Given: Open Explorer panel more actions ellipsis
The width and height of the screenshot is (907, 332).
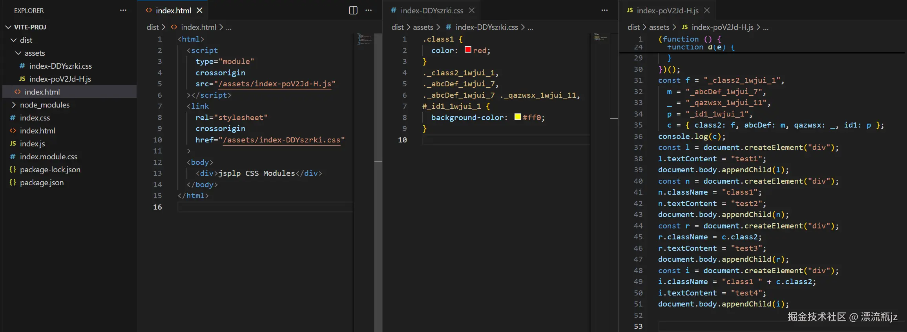Looking at the screenshot, I should point(123,11).
